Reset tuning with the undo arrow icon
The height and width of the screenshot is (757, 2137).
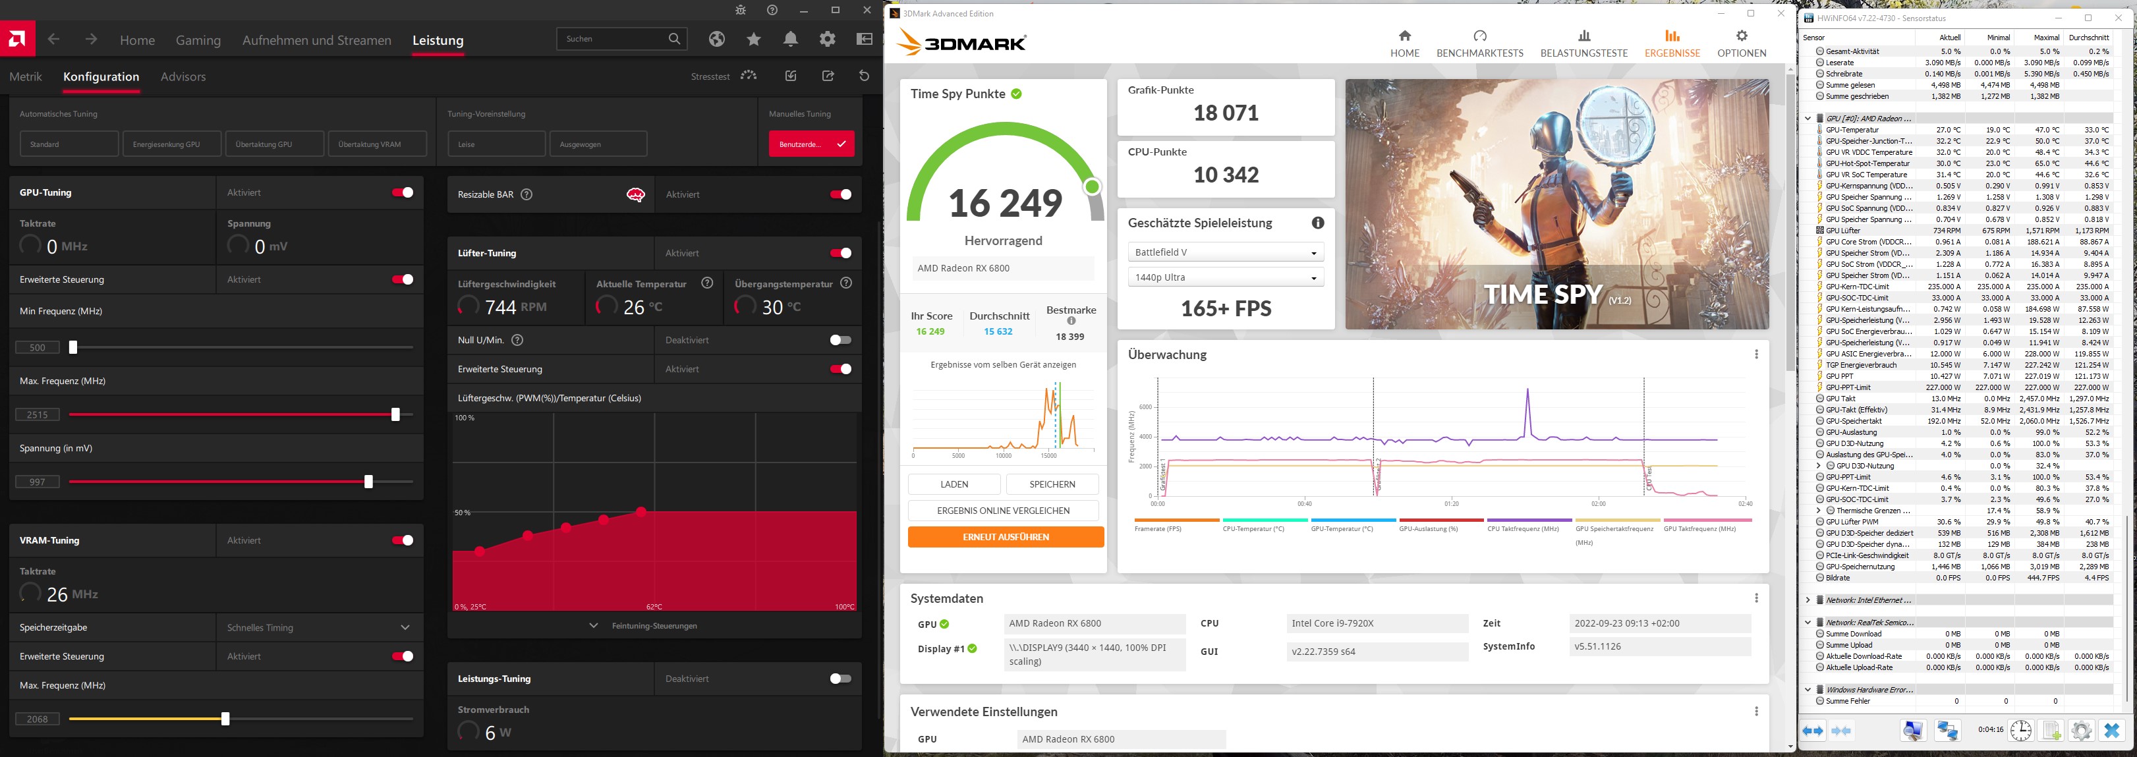864,76
